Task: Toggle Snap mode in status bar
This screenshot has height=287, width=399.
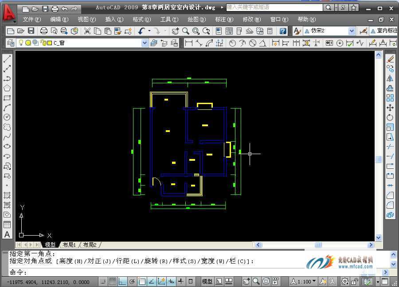Action: pos(103,281)
